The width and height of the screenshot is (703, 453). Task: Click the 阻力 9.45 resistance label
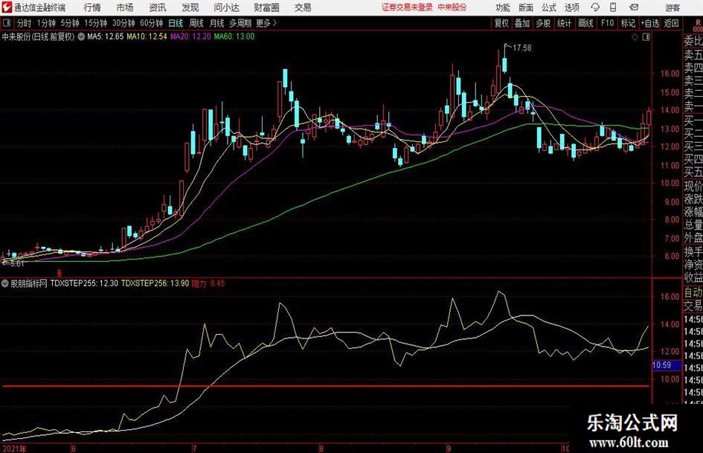pyautogui.click(x=208, y=283)
